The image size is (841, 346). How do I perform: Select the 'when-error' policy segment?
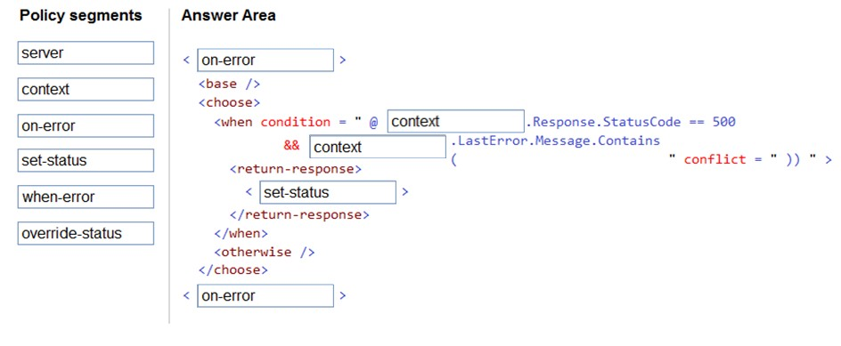click(x=86, y=197)
